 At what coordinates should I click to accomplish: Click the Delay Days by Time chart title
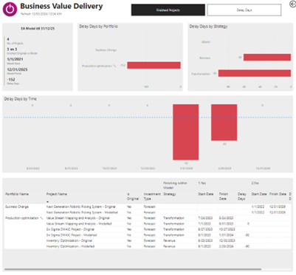[21, 99]
